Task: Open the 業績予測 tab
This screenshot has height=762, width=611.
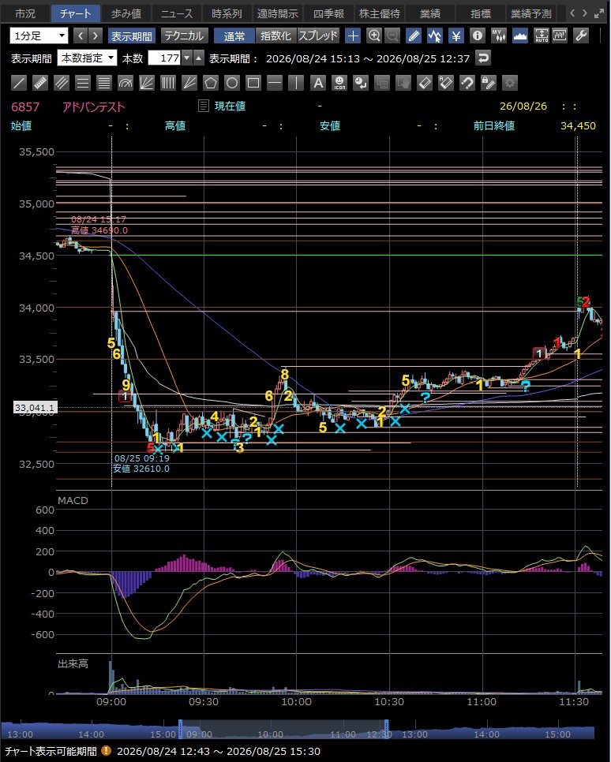Action: point(530,13)
